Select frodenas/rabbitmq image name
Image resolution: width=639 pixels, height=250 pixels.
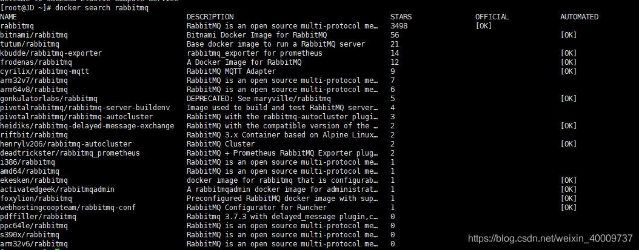click(x=36, y=62)
